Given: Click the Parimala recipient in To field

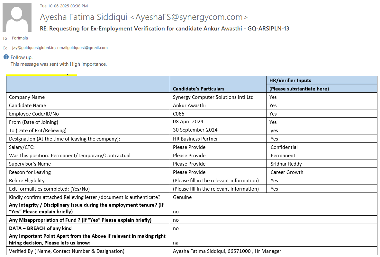Looking at the screenshot, I should tap(20, 38).
